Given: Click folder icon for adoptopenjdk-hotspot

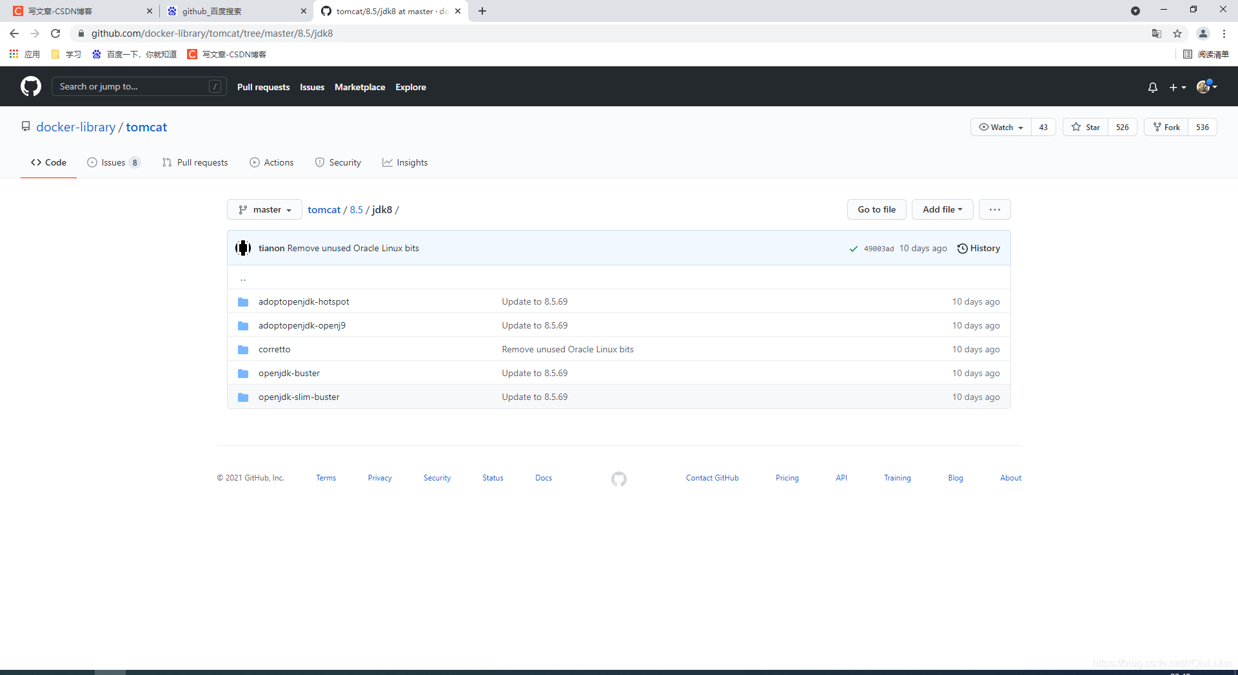Looking at the screenshot, I should point(243,301).
